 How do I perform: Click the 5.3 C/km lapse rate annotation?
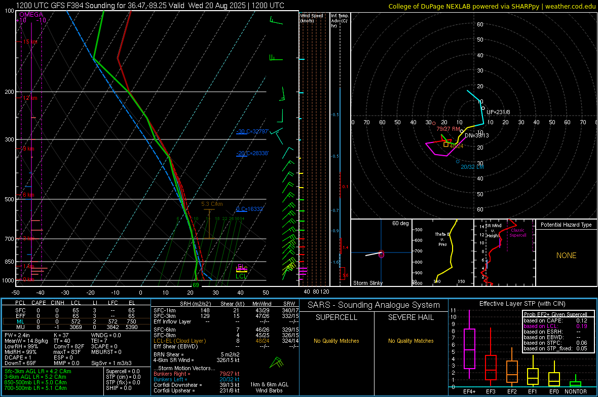pos(212,204)
